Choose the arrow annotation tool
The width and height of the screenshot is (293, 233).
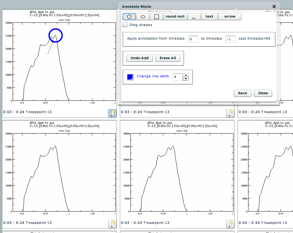[230, 17]
